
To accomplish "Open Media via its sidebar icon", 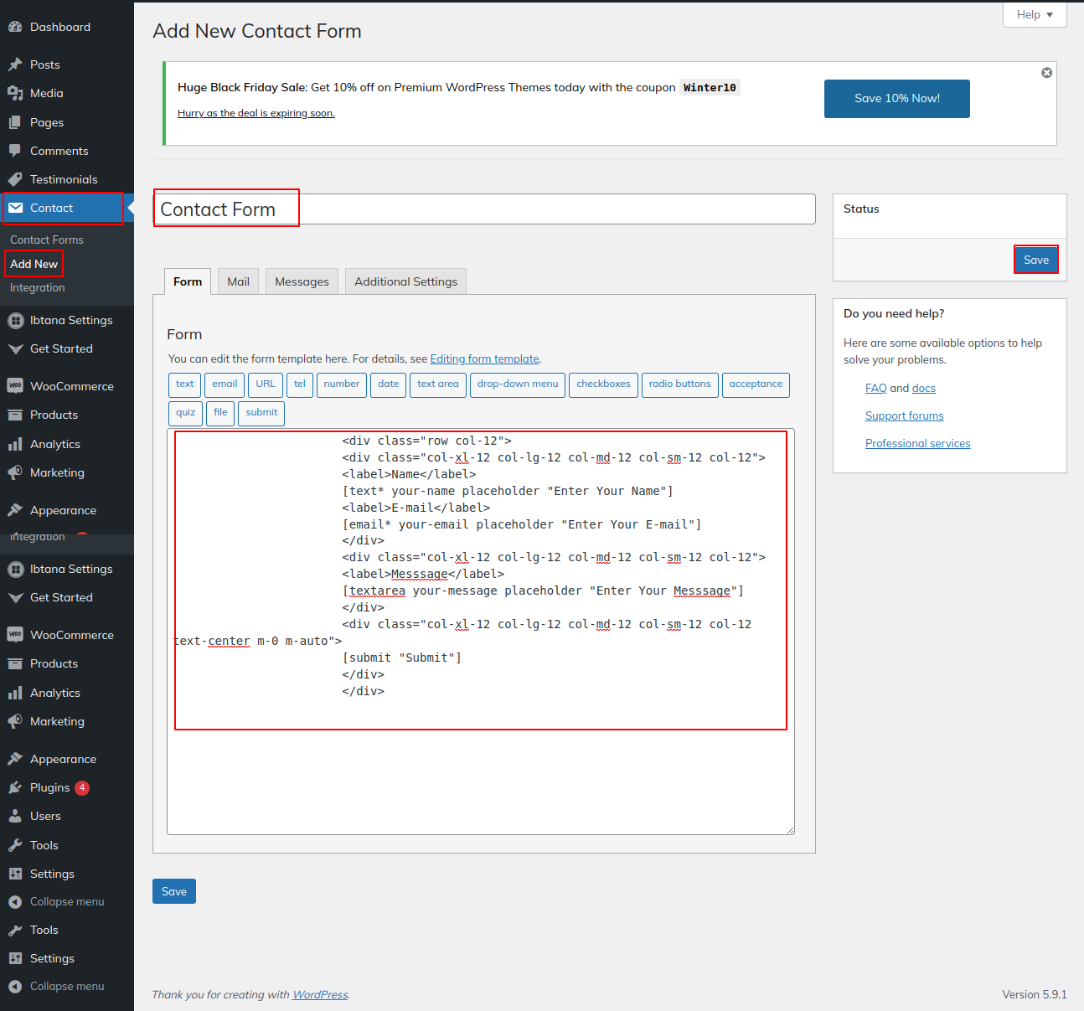I will [x=15, y=93].
